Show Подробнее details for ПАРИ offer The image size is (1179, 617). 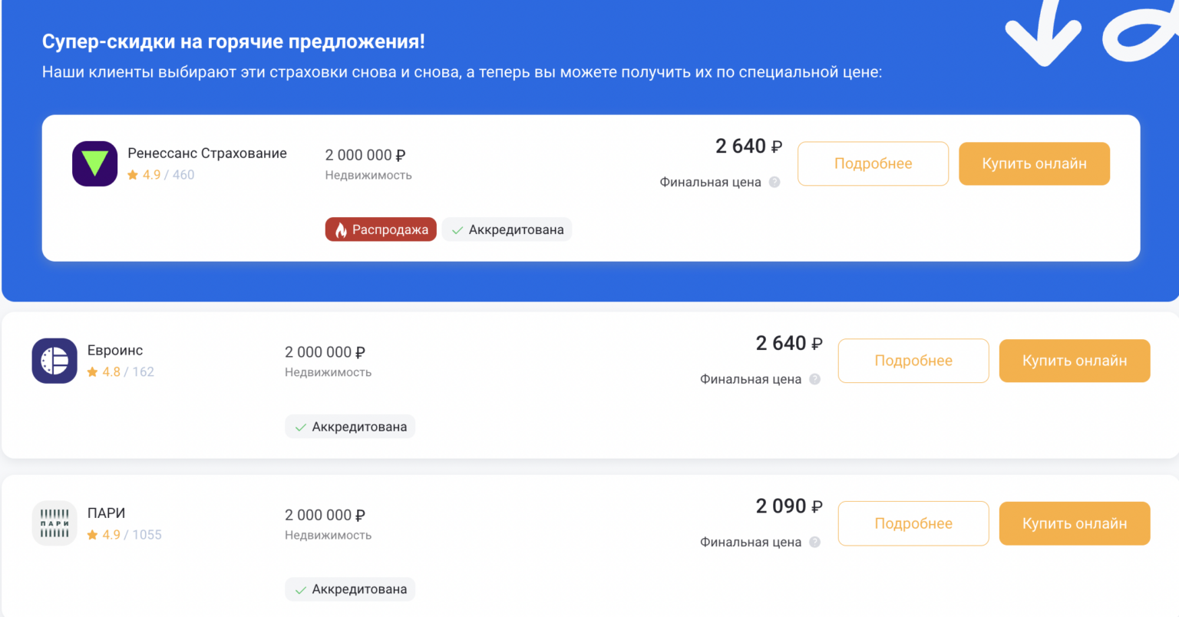click(x=913, y=523)
